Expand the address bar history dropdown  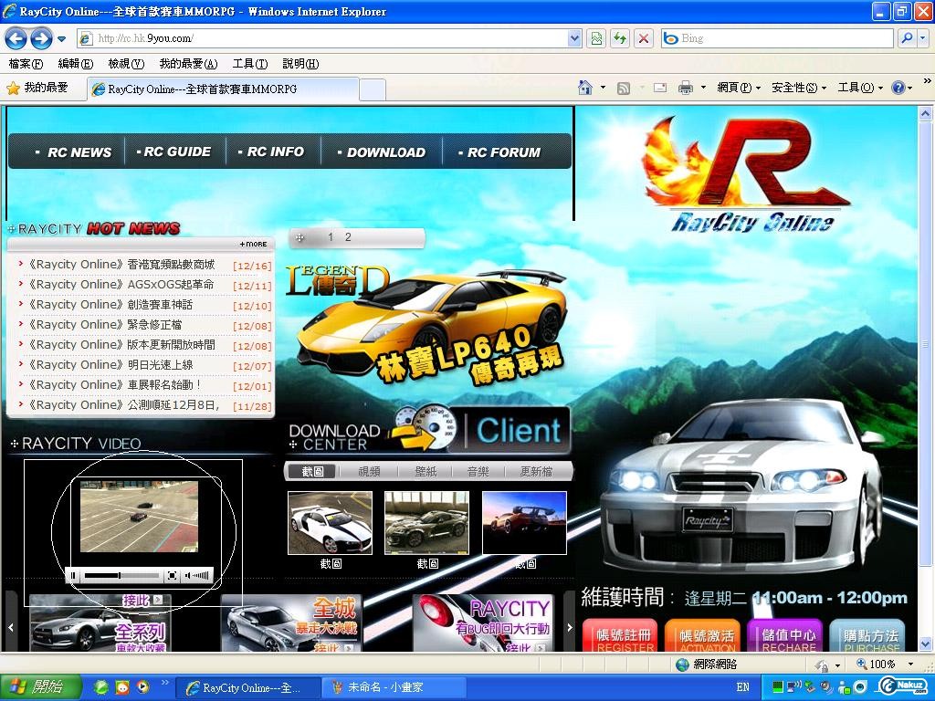coord(574,38)
